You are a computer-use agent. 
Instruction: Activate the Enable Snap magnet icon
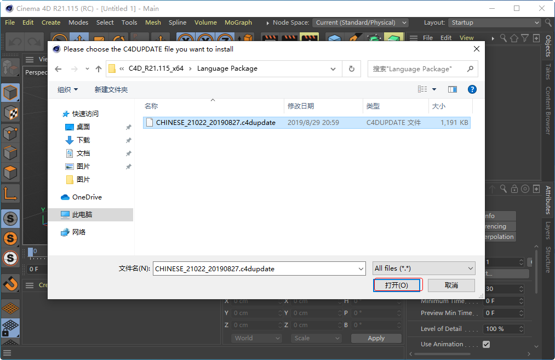10,283
